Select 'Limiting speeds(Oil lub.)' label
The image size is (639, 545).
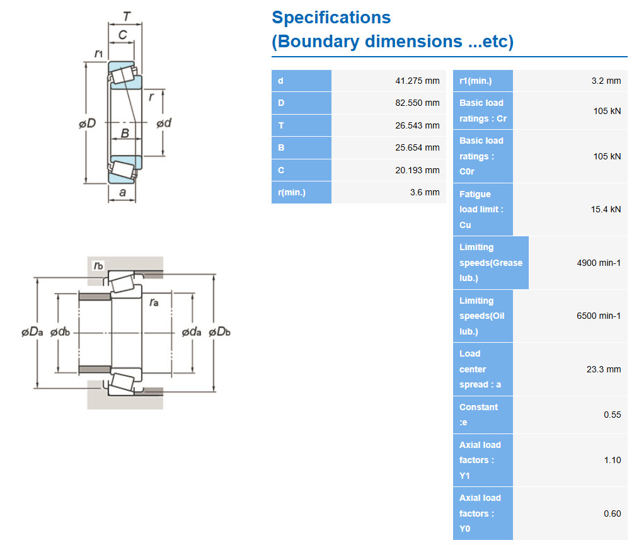pyautogui.click(x=483, y=316)
